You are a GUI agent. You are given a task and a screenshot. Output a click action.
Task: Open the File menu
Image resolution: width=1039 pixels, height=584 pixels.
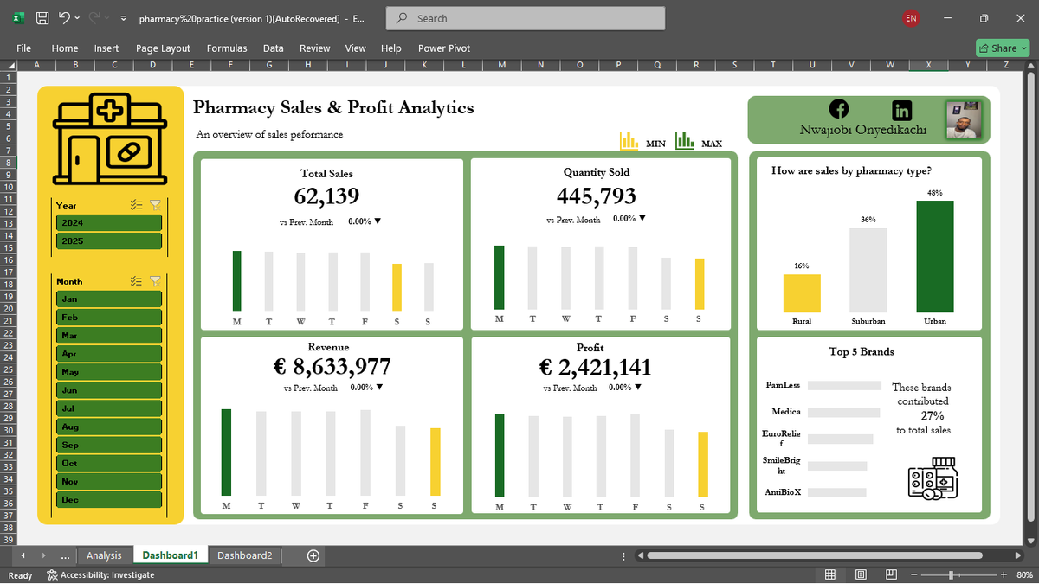(x=24, y=48)
